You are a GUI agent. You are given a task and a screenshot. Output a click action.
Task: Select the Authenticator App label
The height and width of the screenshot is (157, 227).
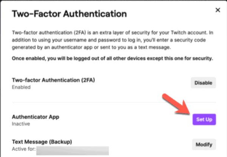(36, 117)
